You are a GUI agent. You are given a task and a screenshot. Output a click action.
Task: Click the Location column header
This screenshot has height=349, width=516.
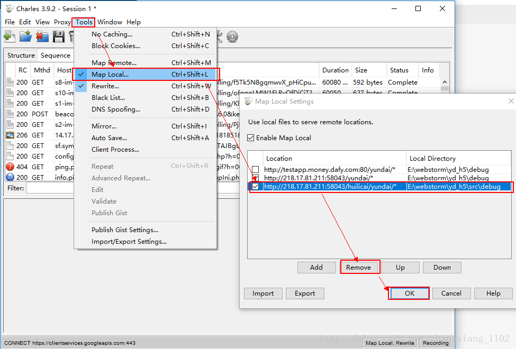(334, 159)
